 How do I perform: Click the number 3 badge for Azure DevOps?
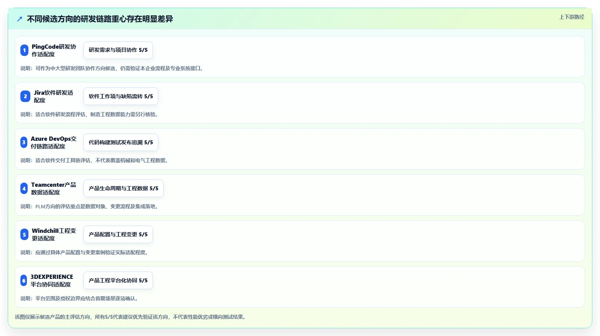[x=24, y=142]
